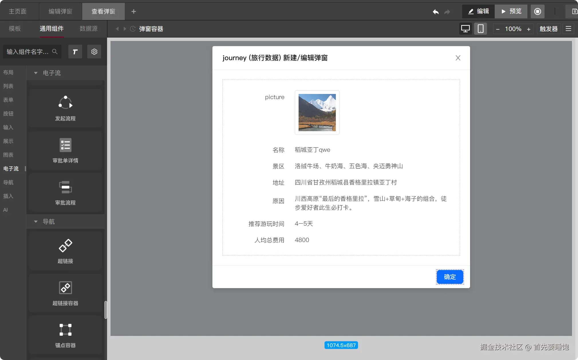Open the hamburger menu at top right
578x360 pixels.
(569, 29)
